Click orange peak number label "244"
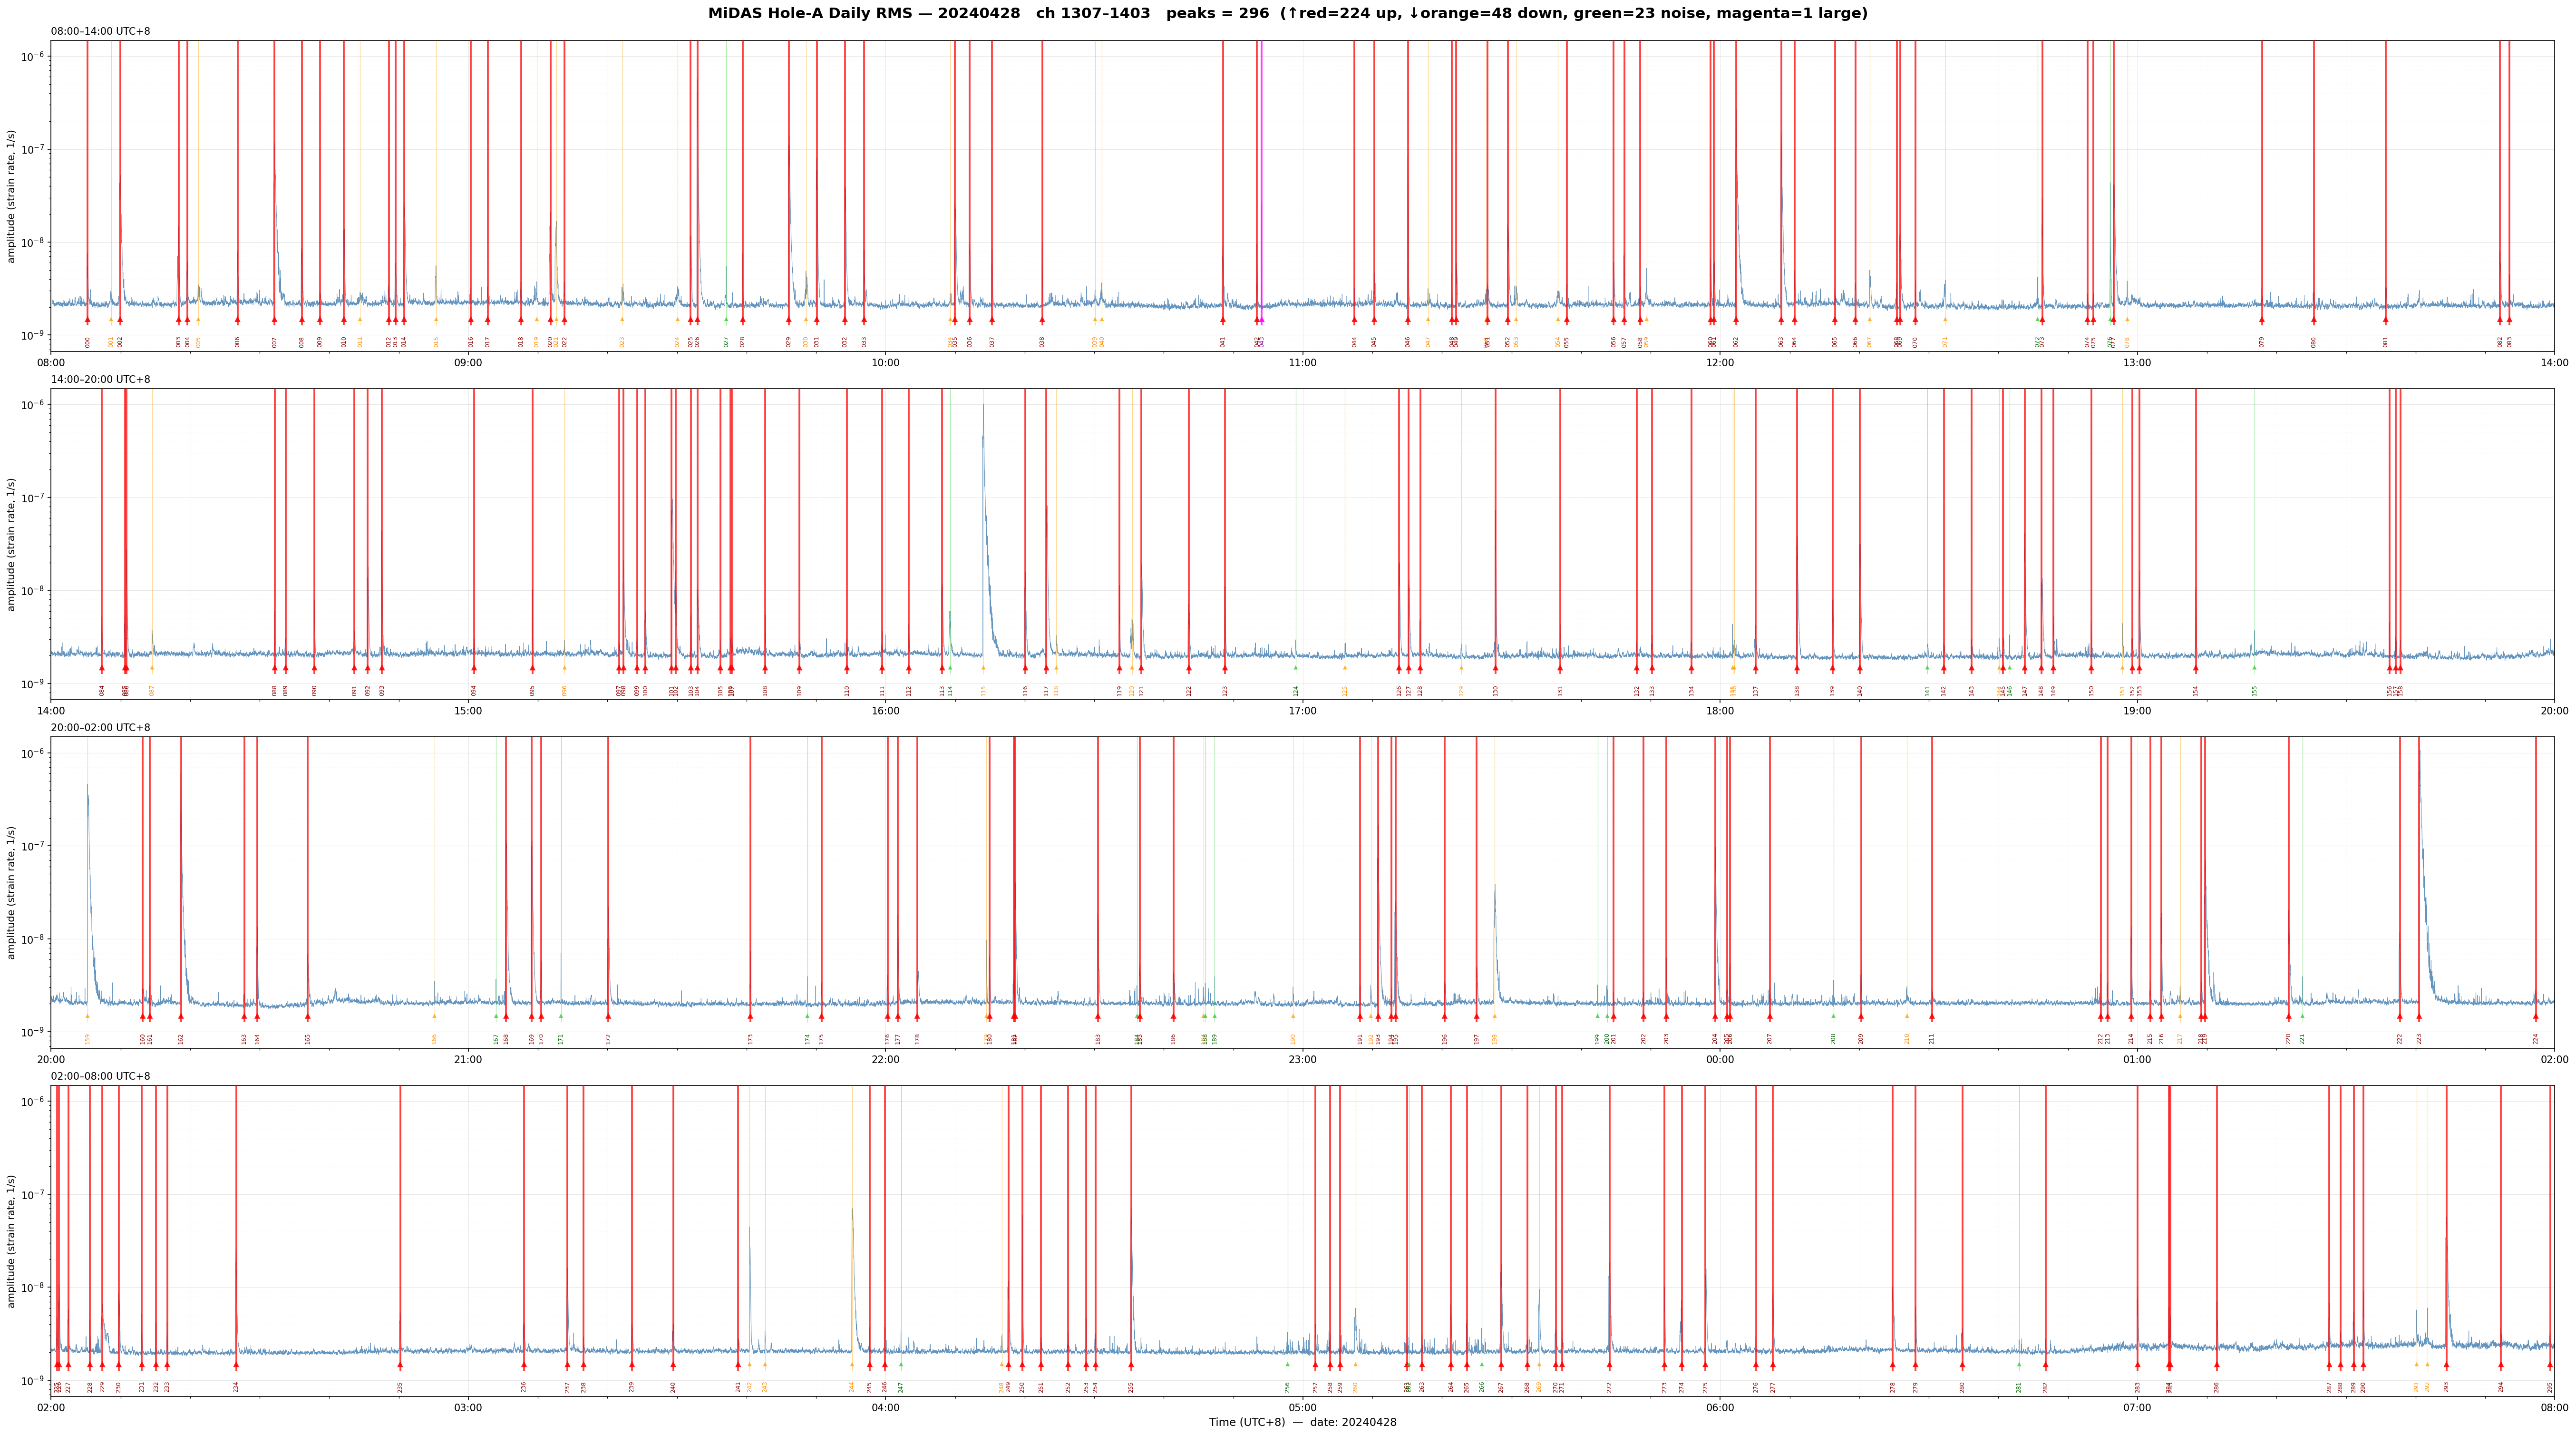 click(852, 1387)
